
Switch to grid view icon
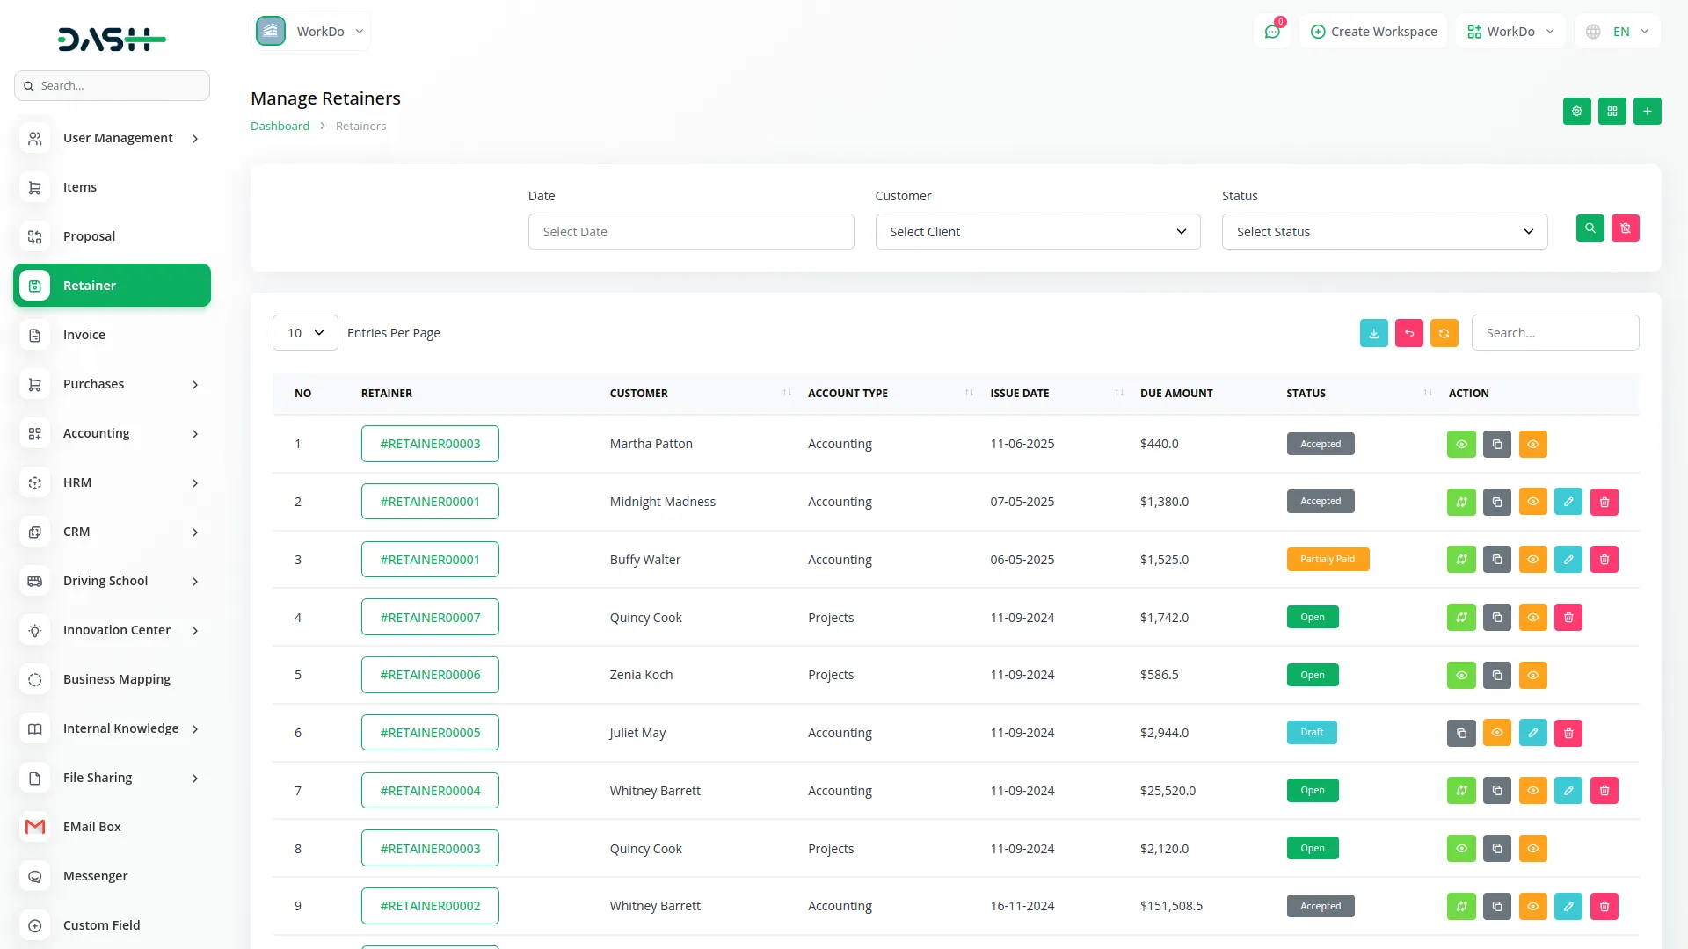tap(1612, 112)
